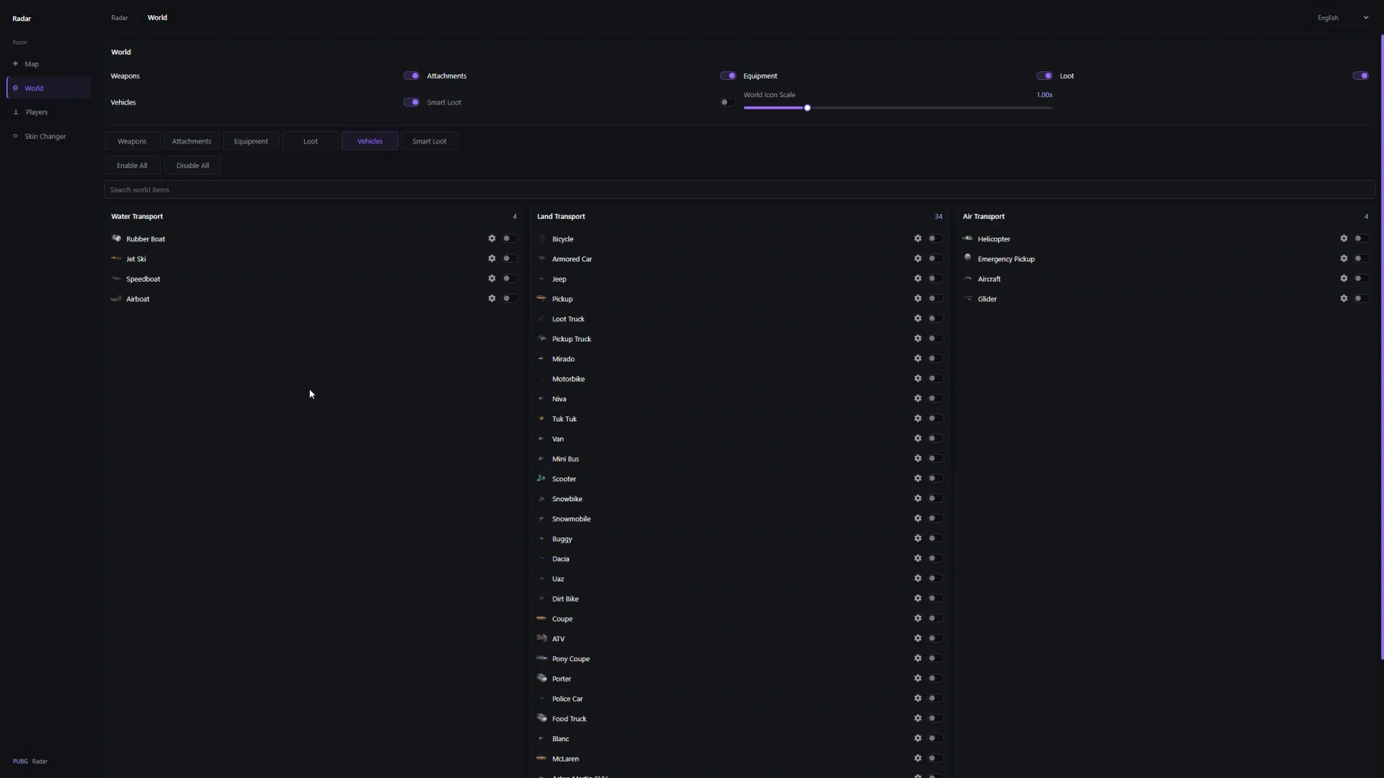Click the ATV vehicle icon
The image size is (1384, 778).
tap(541, 638)
